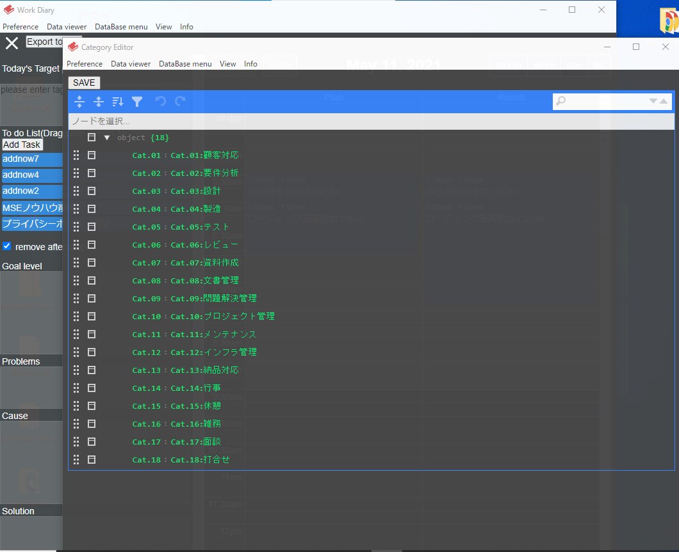Open Preference menu in Work Diary window
679x552 pixels.
point(20,26)
